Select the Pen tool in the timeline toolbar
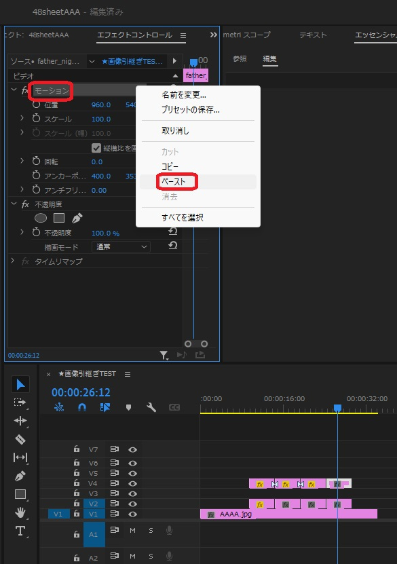Screen dimensions: 397x564 pyautogui.click(x=20, y=476)
